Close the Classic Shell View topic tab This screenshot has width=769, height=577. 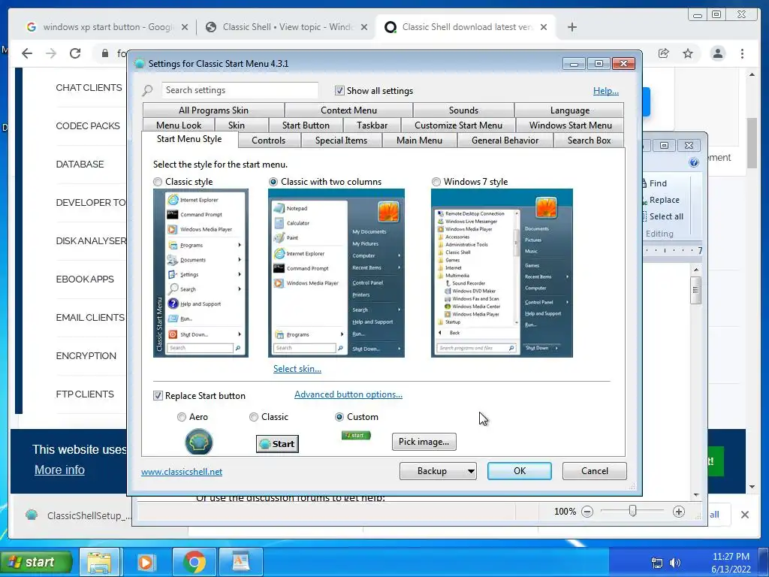point(364,28)
